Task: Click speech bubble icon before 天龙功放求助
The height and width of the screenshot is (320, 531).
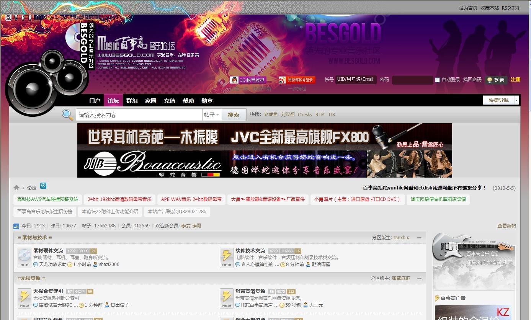Action: click(36, 264)
